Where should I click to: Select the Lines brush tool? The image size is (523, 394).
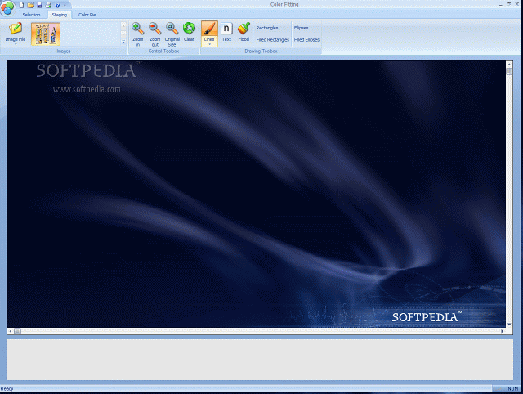point(209,31)
